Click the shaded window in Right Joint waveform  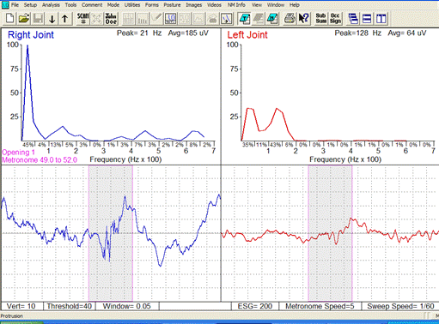111,233
